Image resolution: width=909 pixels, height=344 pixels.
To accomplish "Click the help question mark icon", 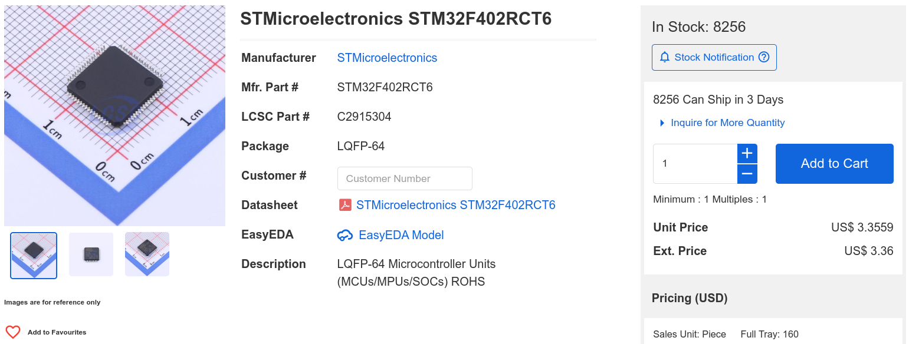I will pos(764,57).
